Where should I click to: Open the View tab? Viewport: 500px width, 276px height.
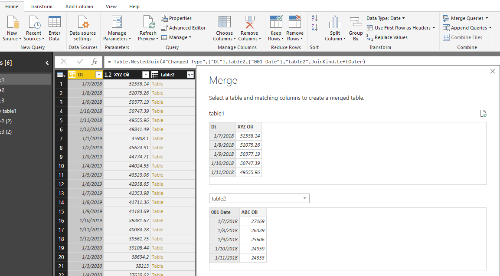(111, 7)
